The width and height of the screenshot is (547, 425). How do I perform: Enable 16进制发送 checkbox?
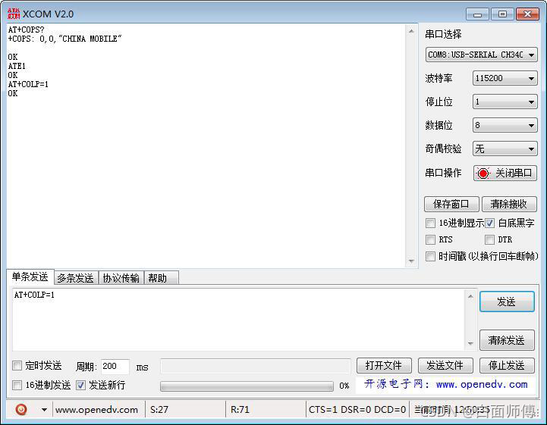click(17, 385)
